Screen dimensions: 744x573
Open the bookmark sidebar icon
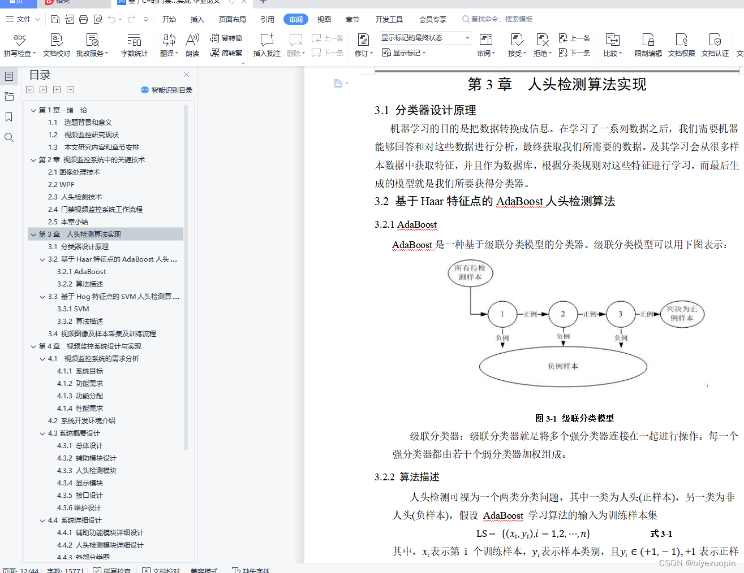(9, 117)
